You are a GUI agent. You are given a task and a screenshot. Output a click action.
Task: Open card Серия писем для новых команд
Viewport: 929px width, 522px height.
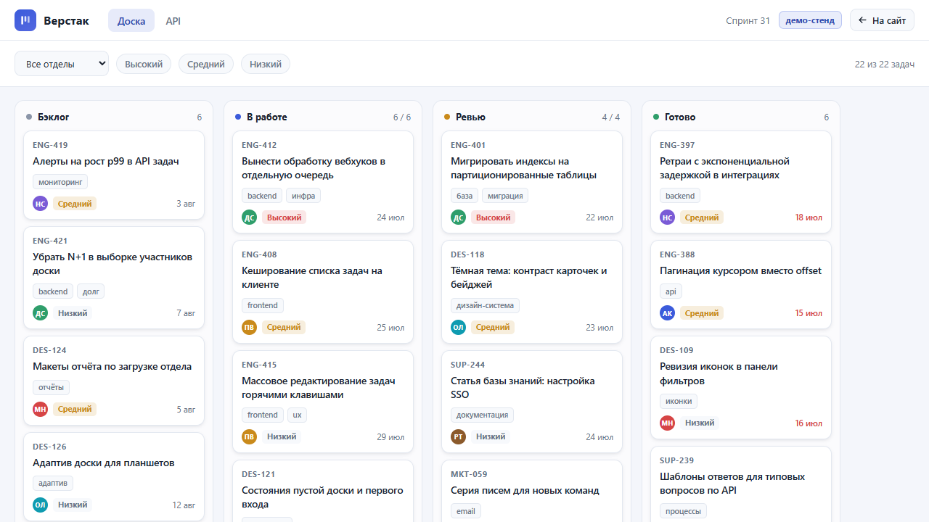click(x=532, y=491)
